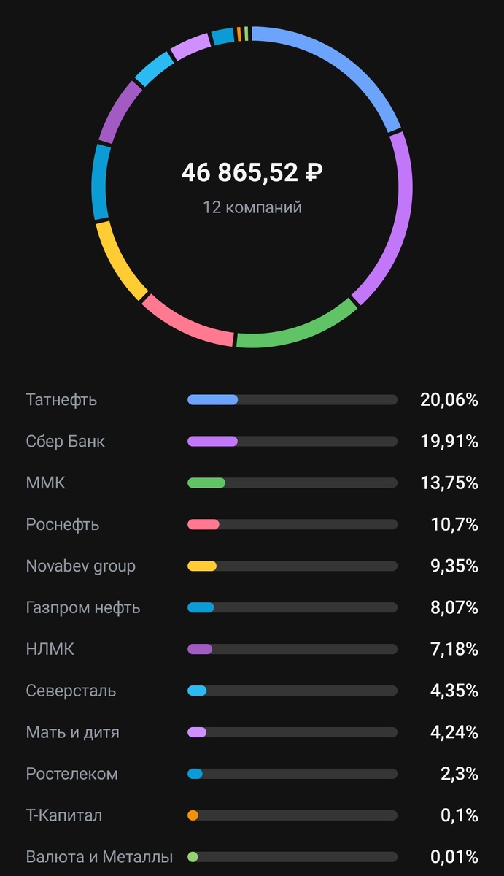
Task: Click the Novabev group allocation bar
Action: point(292,566)
